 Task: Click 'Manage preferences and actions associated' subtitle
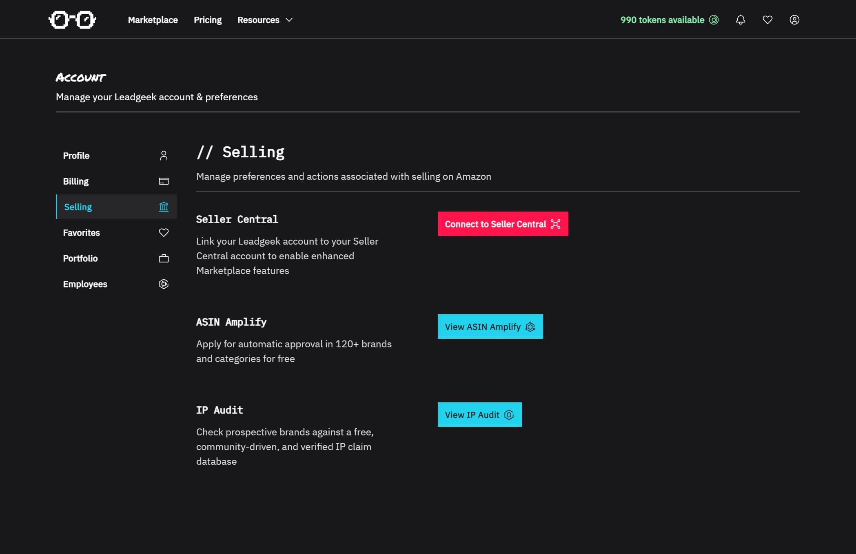[344, 176]
